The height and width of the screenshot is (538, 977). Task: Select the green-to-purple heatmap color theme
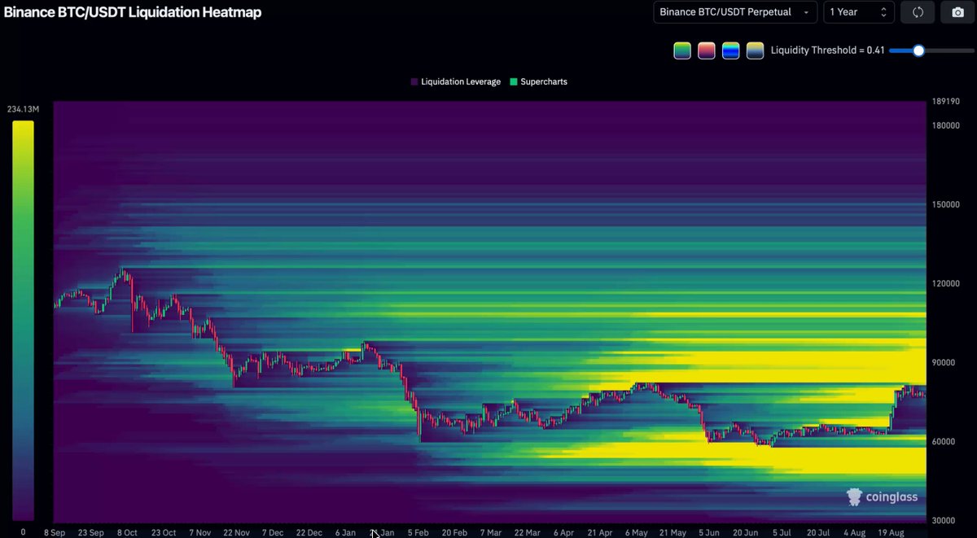coord(682,50)
